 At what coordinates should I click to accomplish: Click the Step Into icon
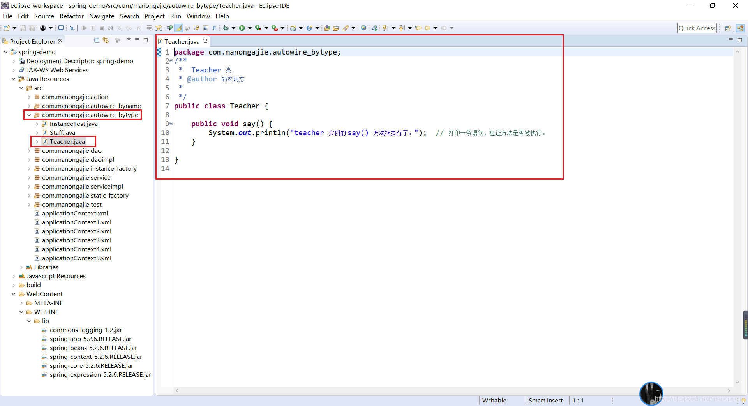pos(120,28)
